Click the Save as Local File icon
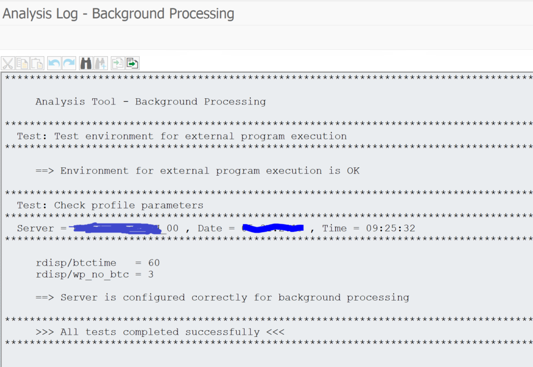This screenshot has height=367, width=533. click(133, 63)
